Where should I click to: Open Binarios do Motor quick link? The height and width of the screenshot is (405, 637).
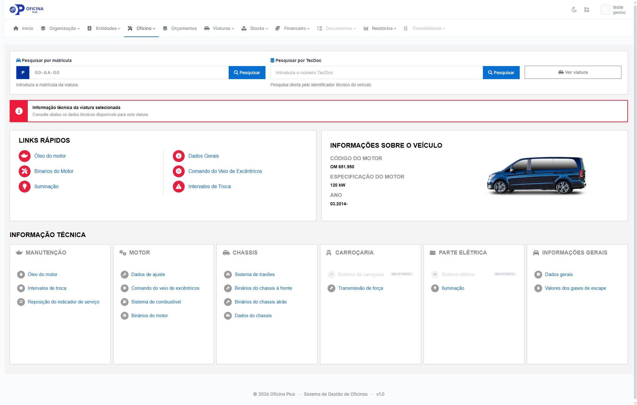tap(54, 171)
